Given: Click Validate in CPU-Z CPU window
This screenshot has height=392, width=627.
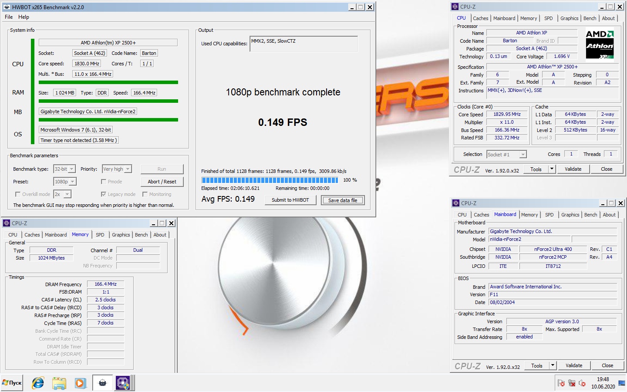Looking at the screenshot, I should (573, 169).
